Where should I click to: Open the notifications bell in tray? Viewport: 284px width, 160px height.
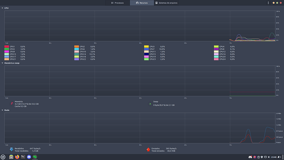click(279, 157)
